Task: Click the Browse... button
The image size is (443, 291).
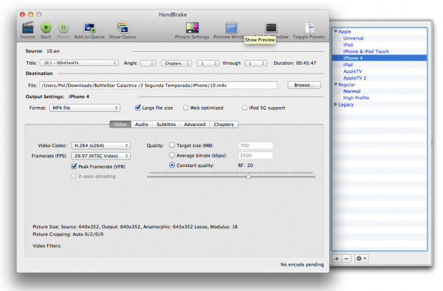Action: coord(303,85)
